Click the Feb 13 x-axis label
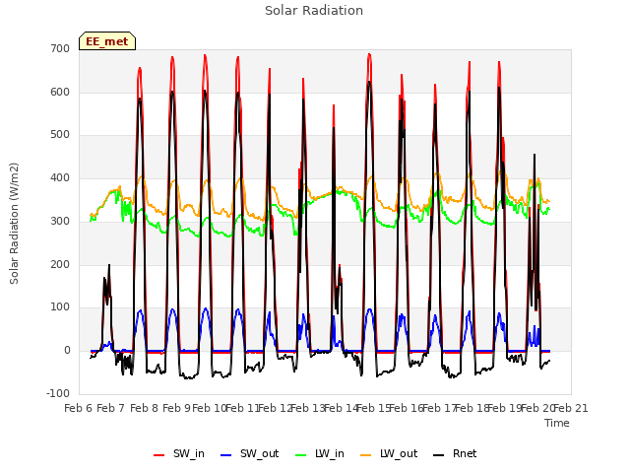This screenshot has height=473, width=630. click(308, 408)
